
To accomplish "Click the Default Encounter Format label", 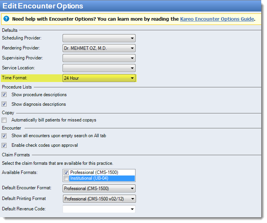I will [26, 188].
